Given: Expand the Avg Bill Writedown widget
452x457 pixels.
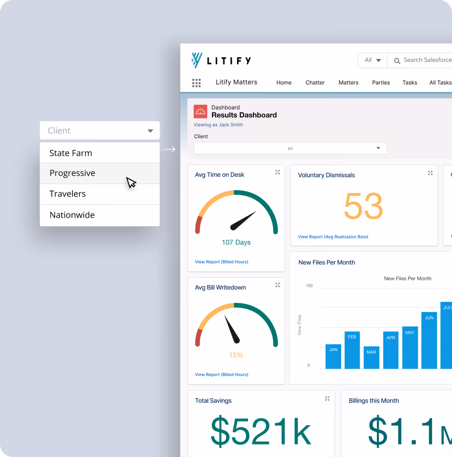Looking at the screenshot, I should tap(278, 285).
